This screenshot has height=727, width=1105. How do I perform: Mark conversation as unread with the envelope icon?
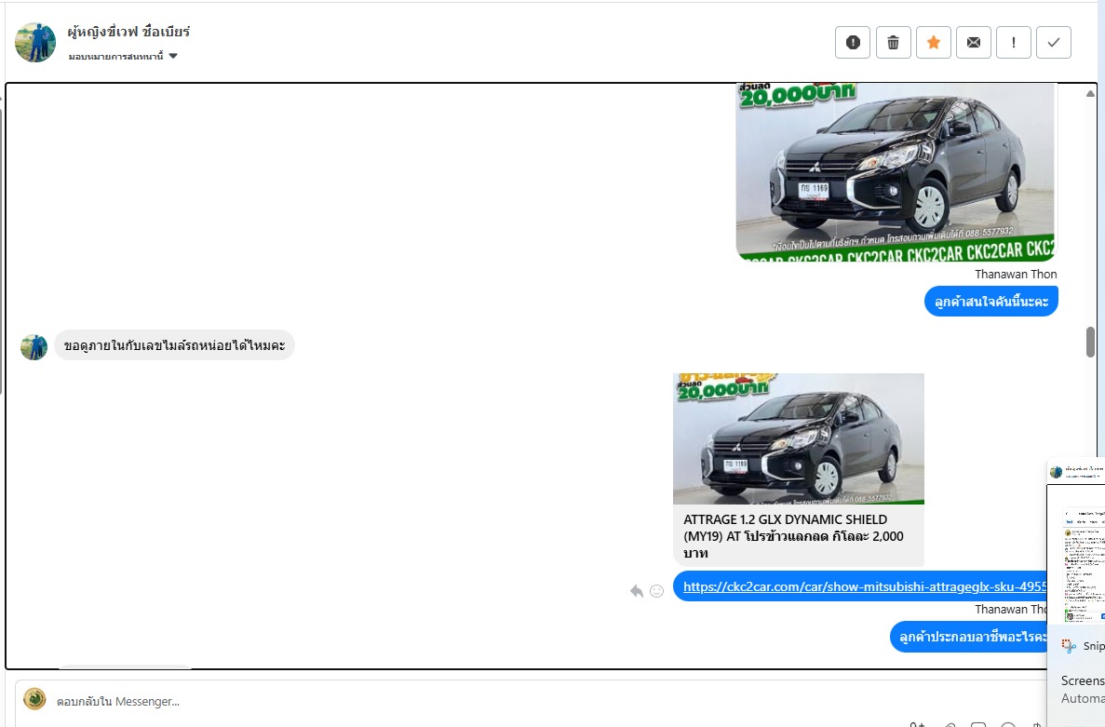[973, 42]
